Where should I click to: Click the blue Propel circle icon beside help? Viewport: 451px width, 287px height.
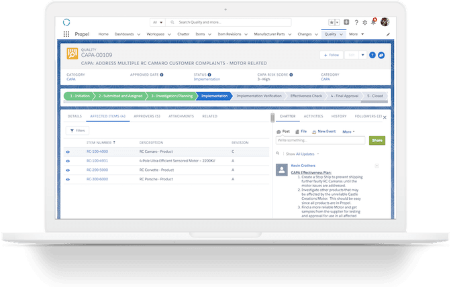(381, 55)
